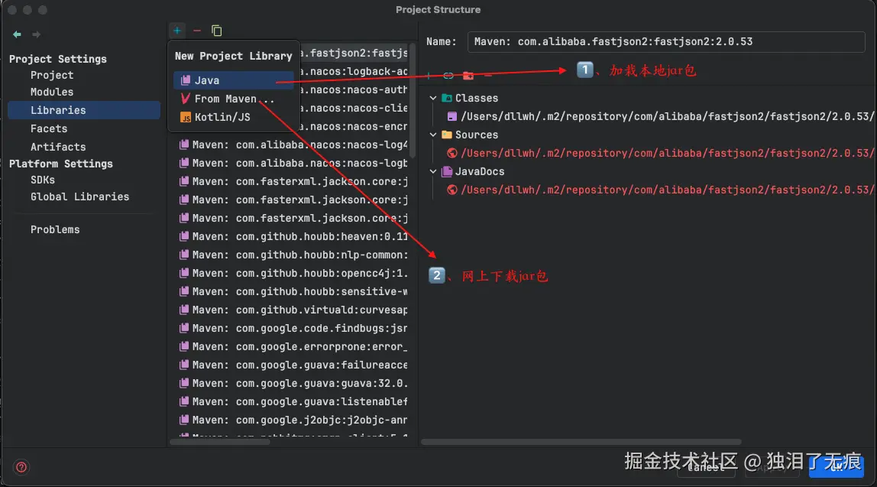
Task: Click the add new library plus icon
Action: point(177,31)
